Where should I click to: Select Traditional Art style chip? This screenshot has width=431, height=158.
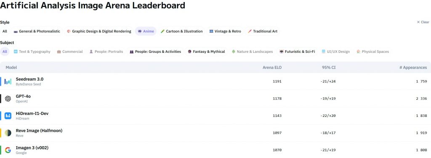pos(263,31)
